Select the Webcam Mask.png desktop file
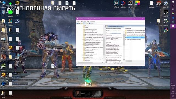 (x=10, y=13)
